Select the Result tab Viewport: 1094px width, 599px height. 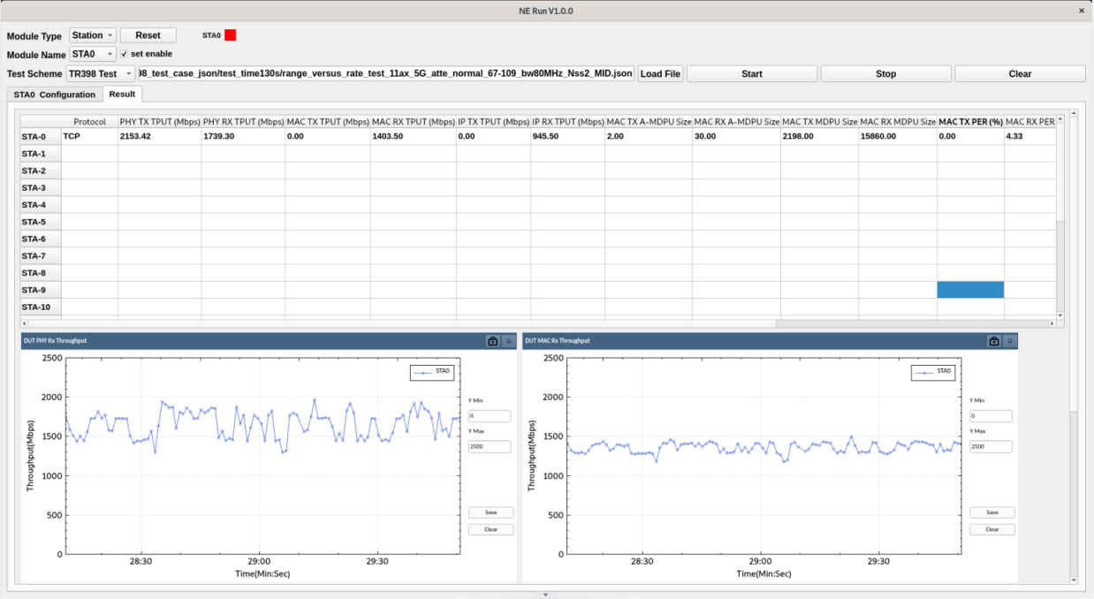tap(122, 95)
